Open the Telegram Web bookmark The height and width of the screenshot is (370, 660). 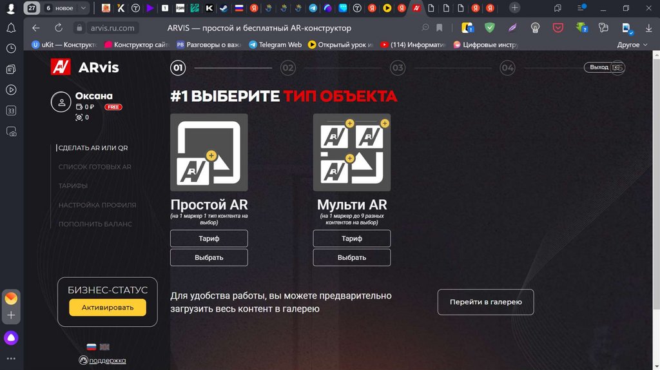click(x=275, y=44)
